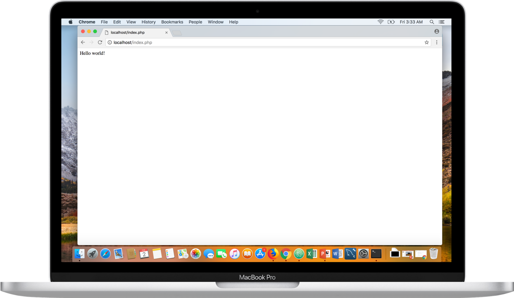Open Spotlight search in the menu bar
Viewport: 514px width, 298px height.
432,22
